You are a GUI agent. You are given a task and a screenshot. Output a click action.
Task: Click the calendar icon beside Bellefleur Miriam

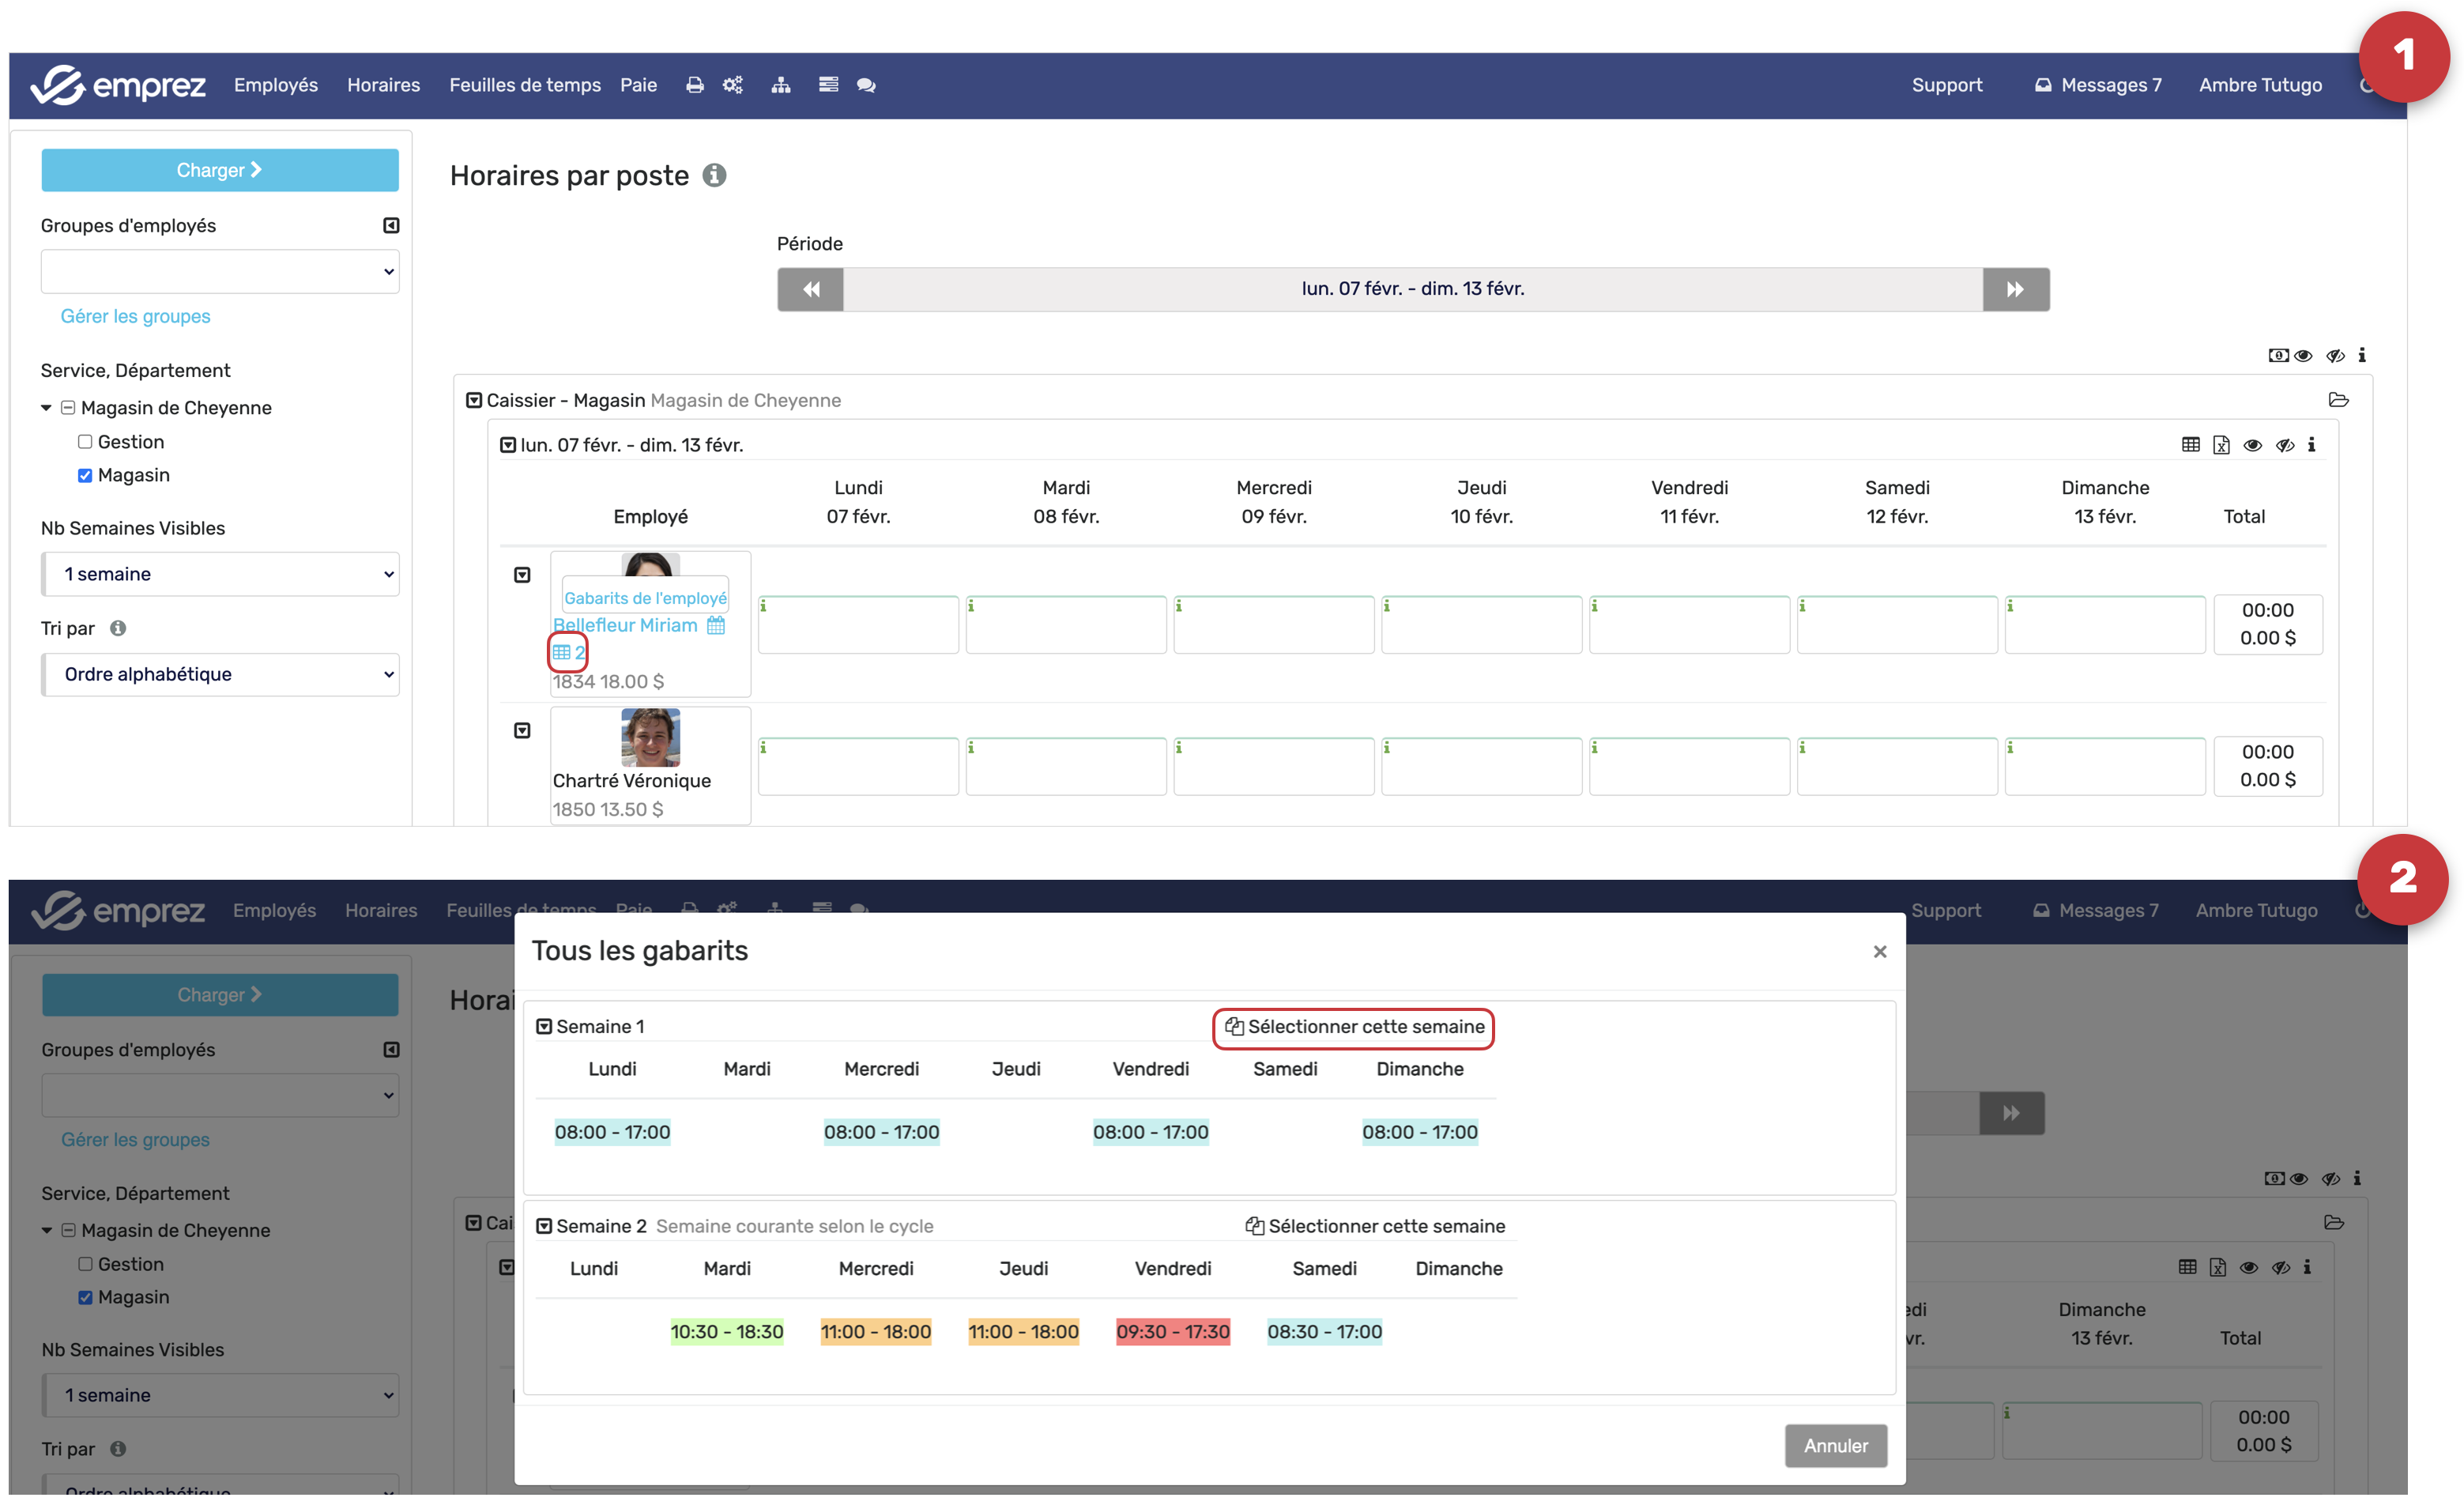[x=716, y=626]
